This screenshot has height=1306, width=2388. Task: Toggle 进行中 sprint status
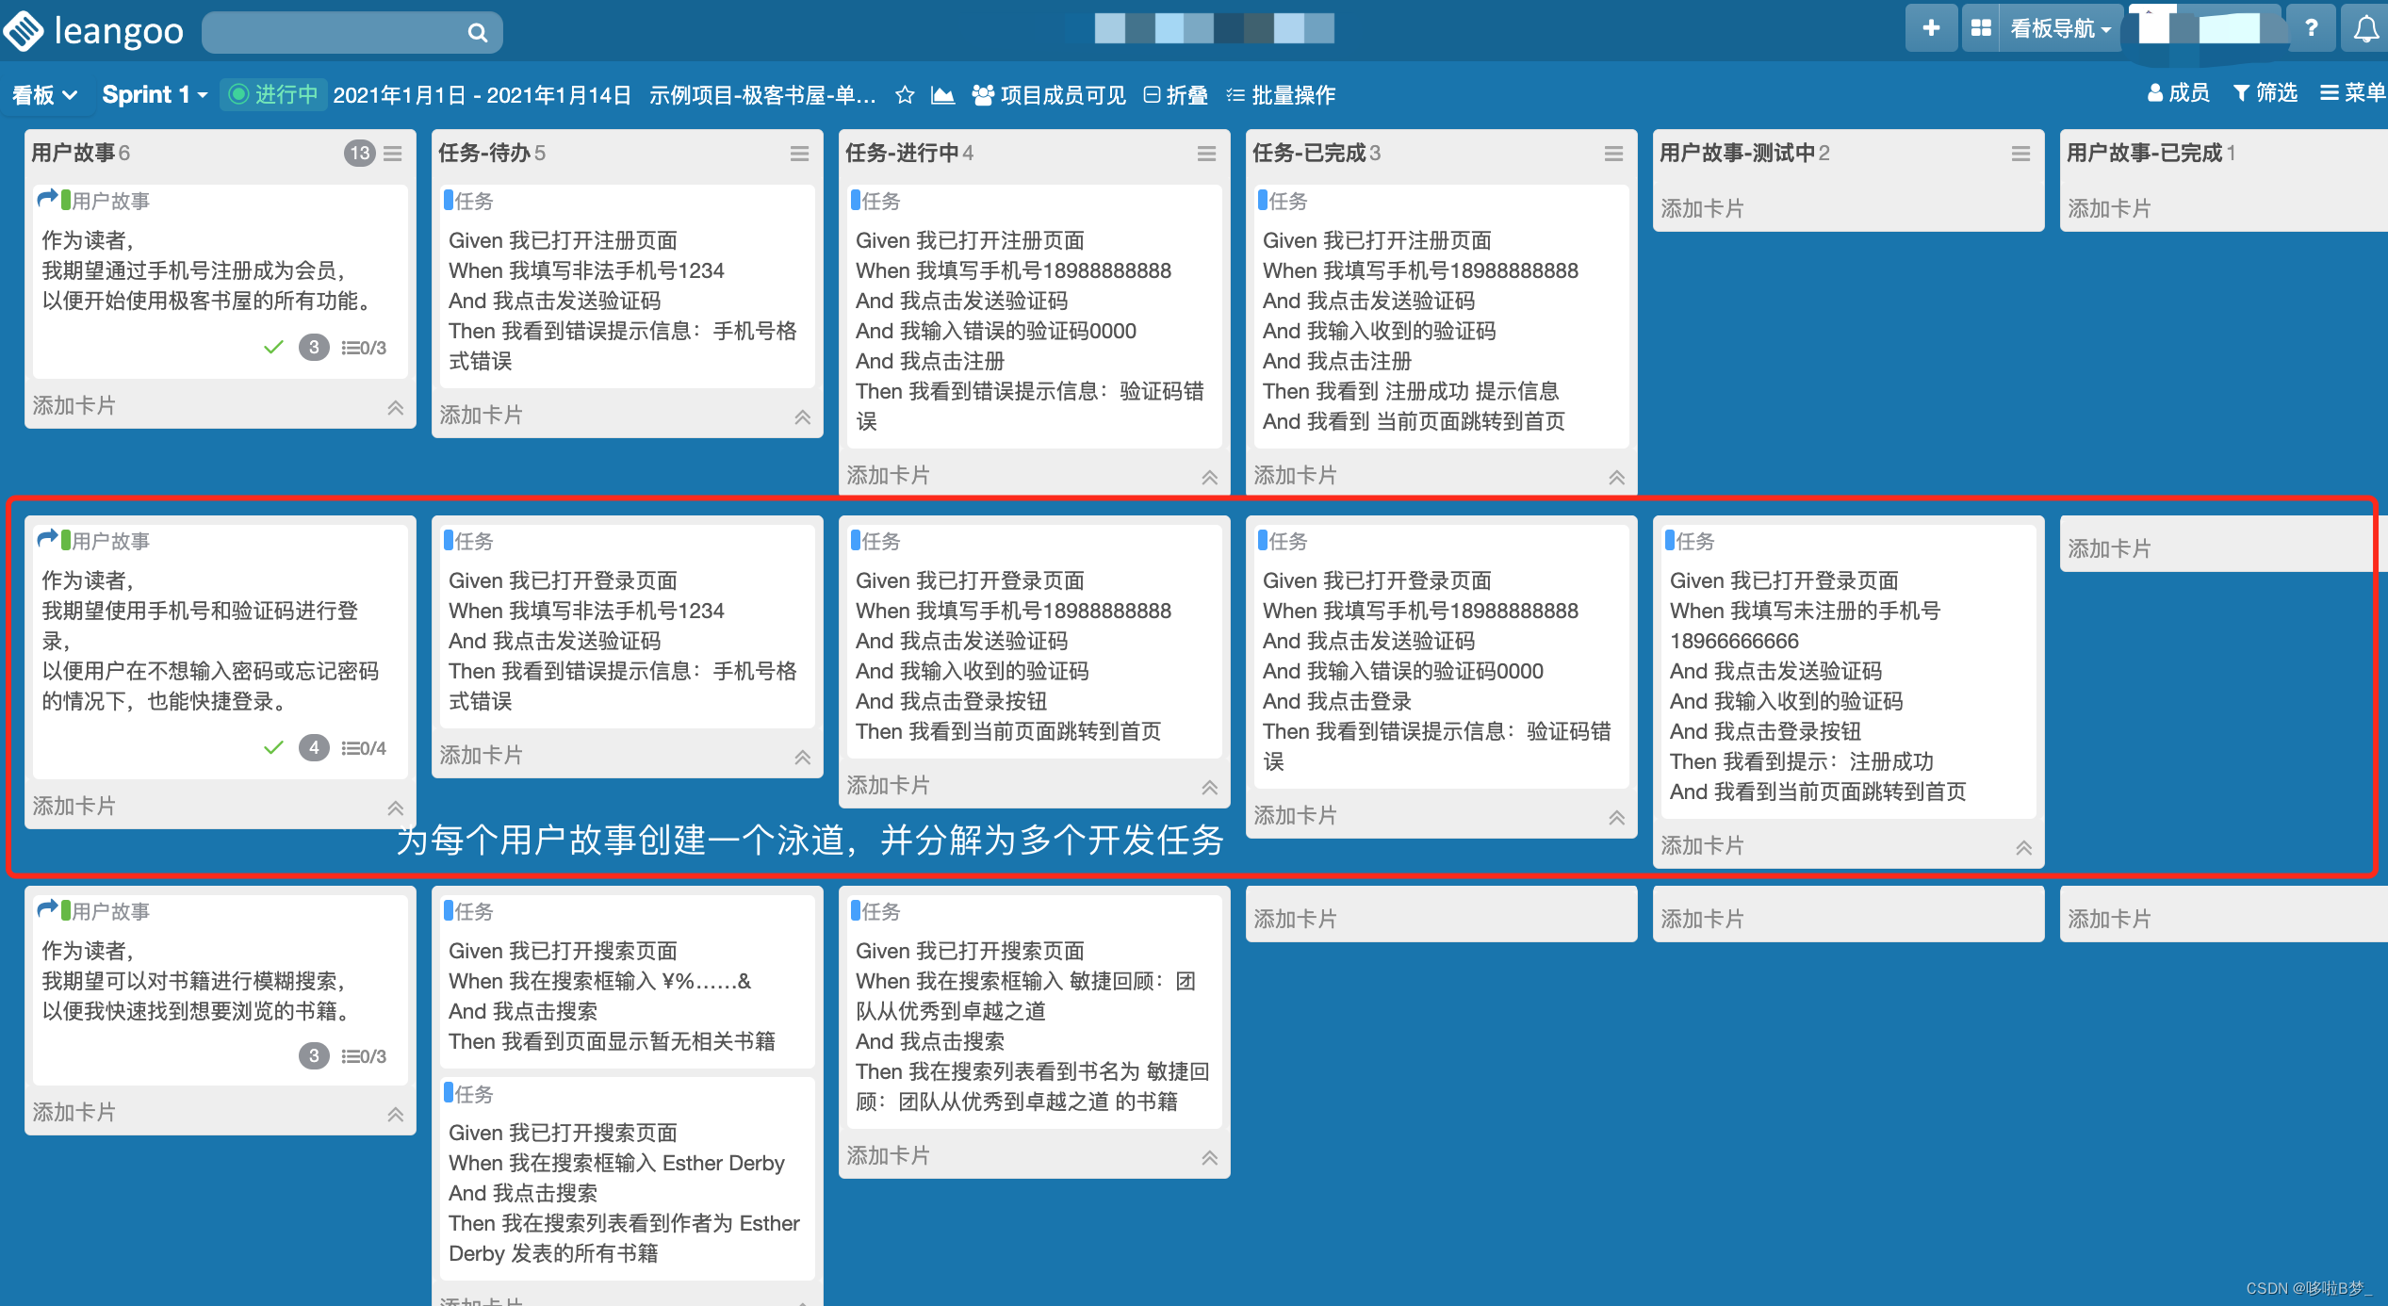tap(274, 95)
